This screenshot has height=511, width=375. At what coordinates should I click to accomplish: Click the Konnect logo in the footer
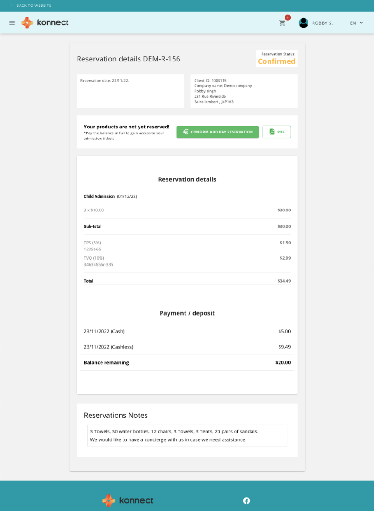pyautogui.click(x=128, y=500)
